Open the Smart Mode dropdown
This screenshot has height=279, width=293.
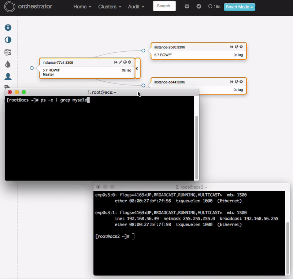(239, 7)
